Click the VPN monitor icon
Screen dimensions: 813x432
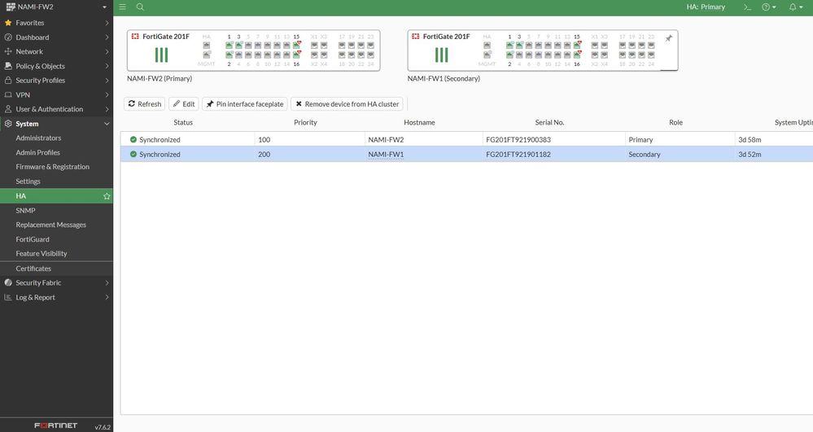[8, 95]
